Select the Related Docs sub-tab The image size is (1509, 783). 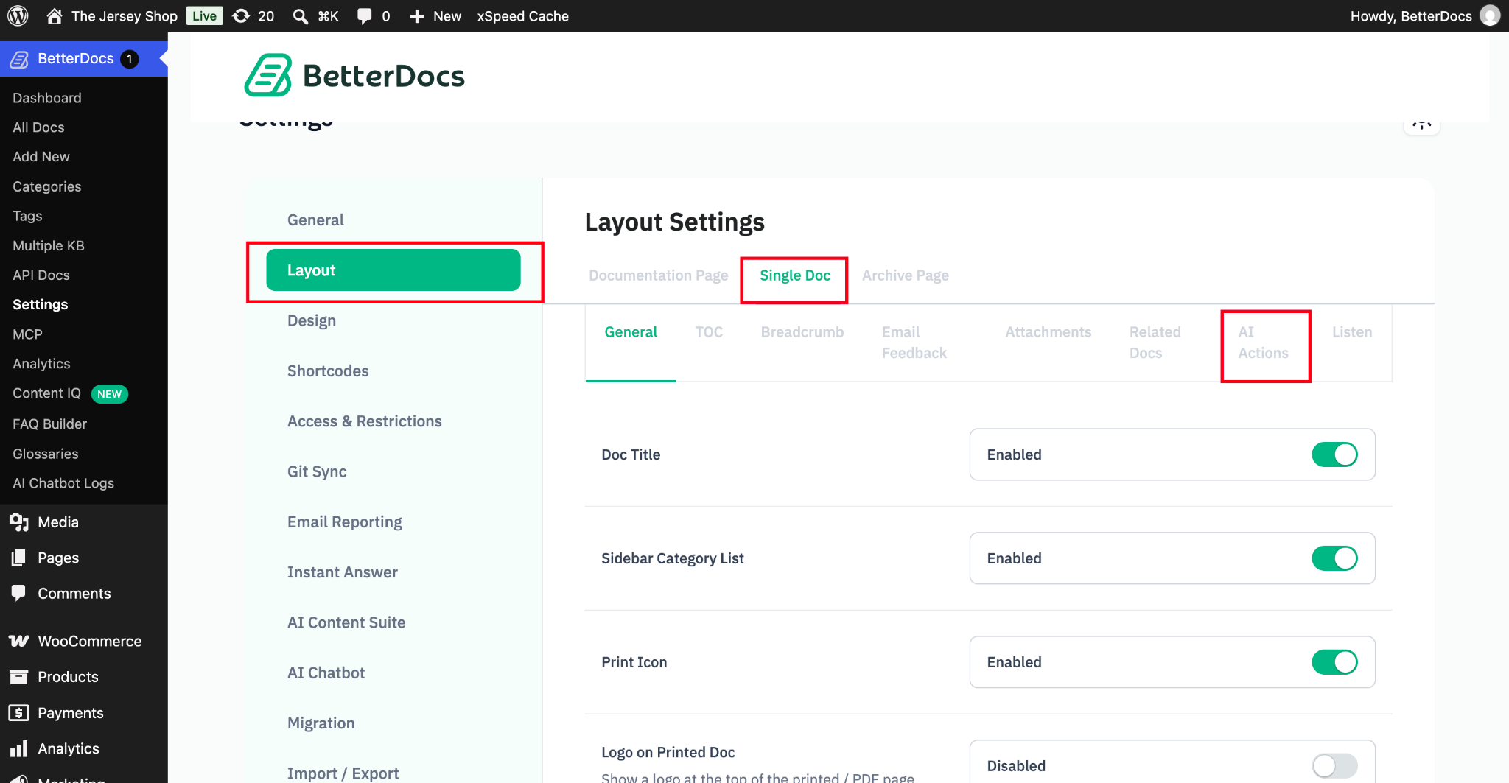coord(1155,343)
